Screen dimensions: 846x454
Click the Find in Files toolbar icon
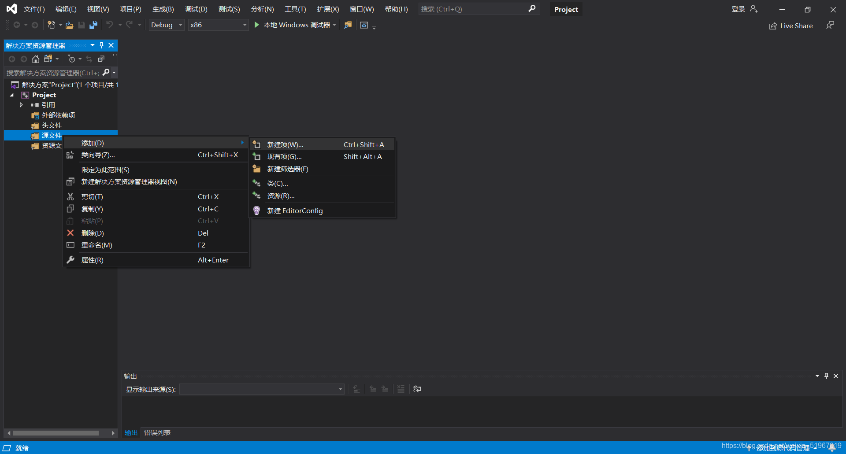pos(348,25)
